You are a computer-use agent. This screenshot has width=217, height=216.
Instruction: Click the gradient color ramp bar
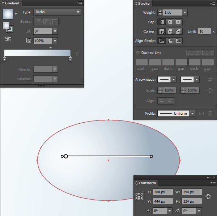(x=37, y=52)
